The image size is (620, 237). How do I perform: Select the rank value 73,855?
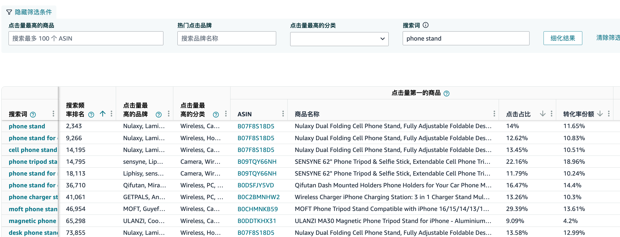(76, 233)
